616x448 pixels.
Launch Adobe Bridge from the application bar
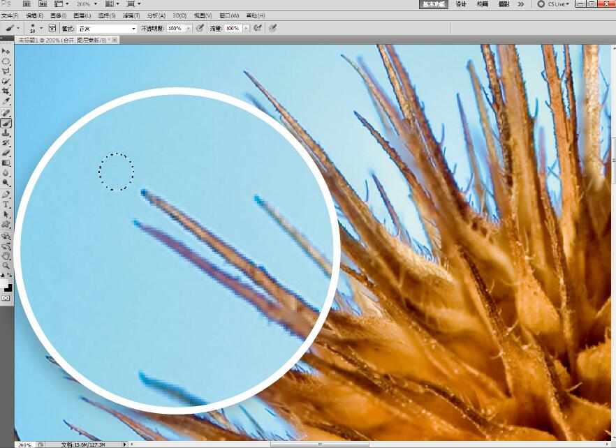27,4
